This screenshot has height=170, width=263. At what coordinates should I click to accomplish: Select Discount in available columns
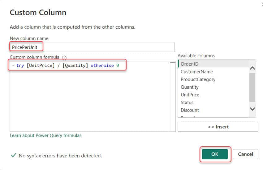tap(213, 110)
